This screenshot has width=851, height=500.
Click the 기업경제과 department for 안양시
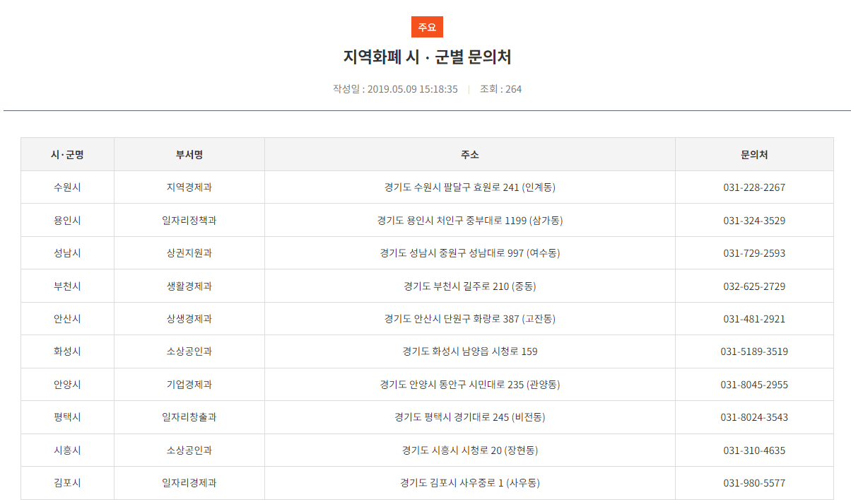189,384
